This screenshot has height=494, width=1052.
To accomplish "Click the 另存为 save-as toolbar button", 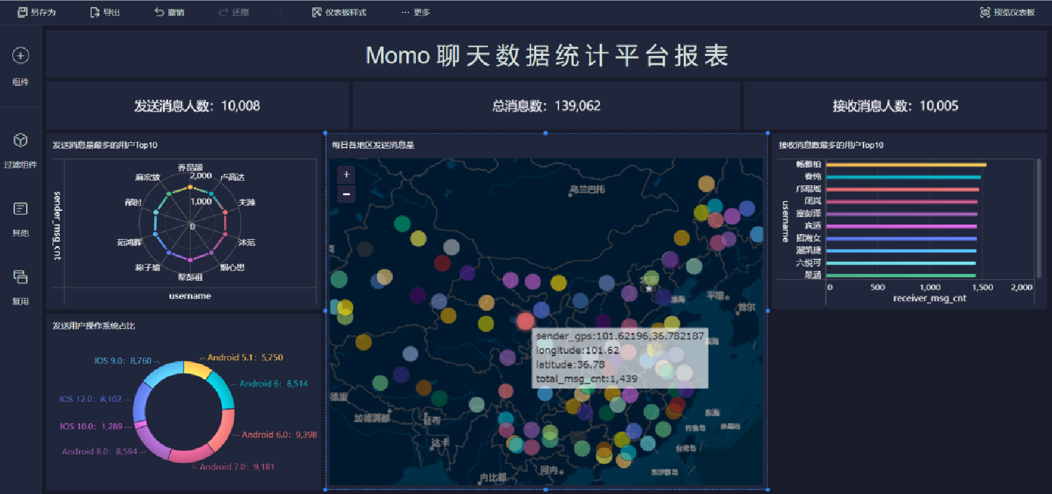I will click(x=36, y=12).
